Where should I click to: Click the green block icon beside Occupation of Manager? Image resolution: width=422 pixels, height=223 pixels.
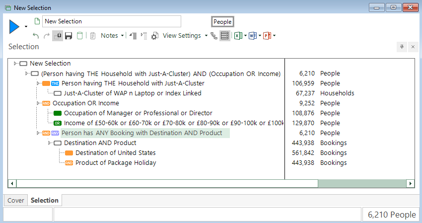pyautogui.click(x=58, y=113)
